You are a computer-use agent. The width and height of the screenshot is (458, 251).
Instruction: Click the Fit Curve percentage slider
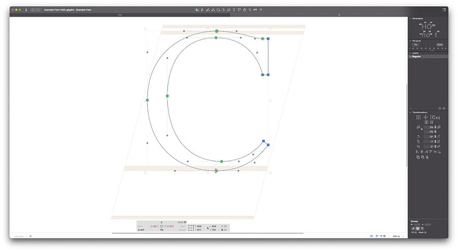pyautogui.click(x=428, y=48)
